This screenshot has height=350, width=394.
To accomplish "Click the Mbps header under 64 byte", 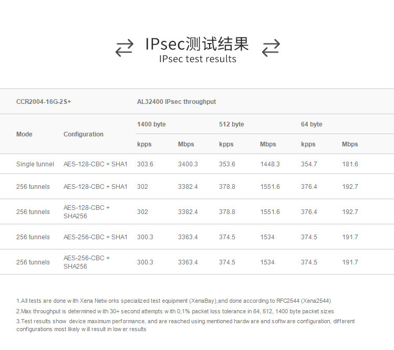I will coord(350,144).
